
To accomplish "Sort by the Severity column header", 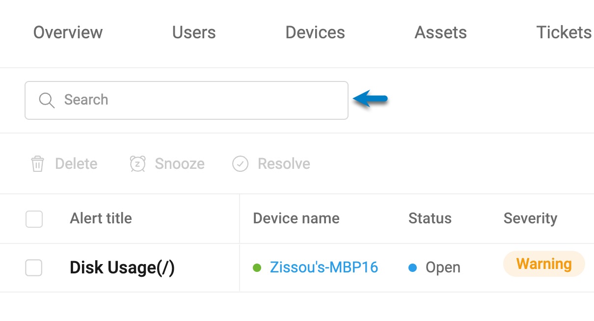I will coord(530,218).
